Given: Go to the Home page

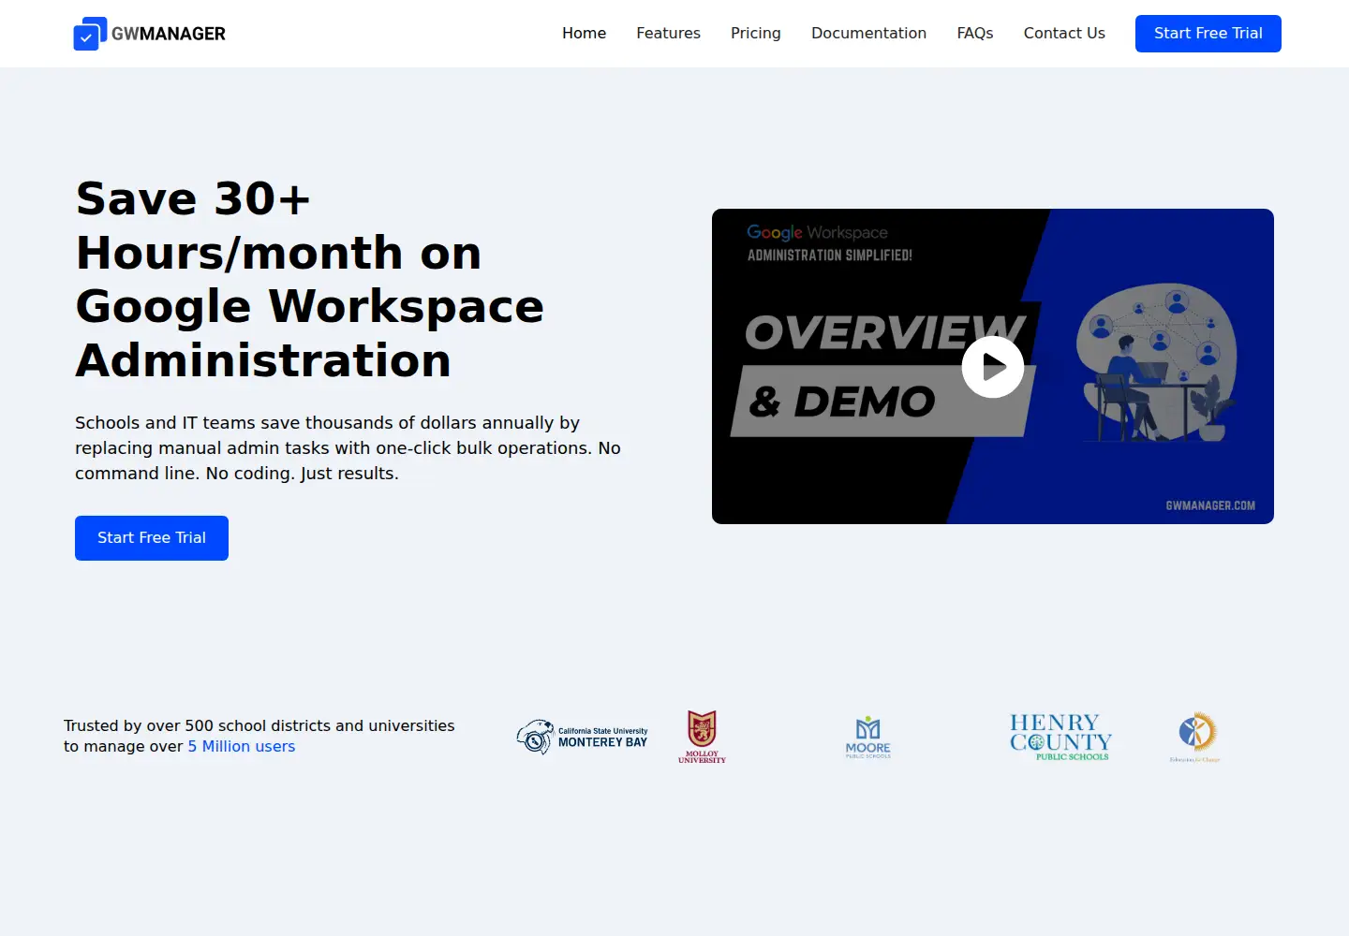Looking at the screenshot, I should (x=585, y=34).
